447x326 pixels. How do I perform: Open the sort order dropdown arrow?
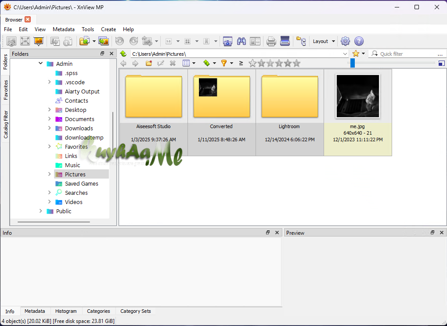pyautogui.click(x=214, y=63)
